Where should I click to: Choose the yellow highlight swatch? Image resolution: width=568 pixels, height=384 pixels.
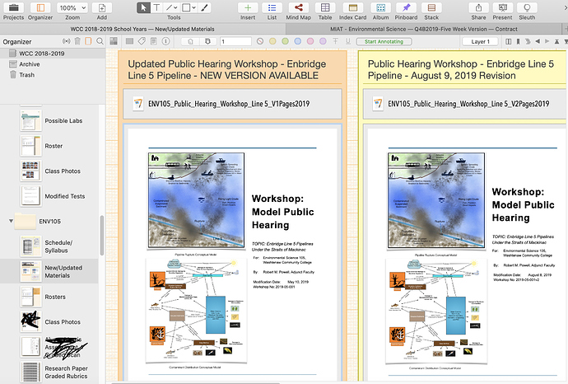(272, 41)
